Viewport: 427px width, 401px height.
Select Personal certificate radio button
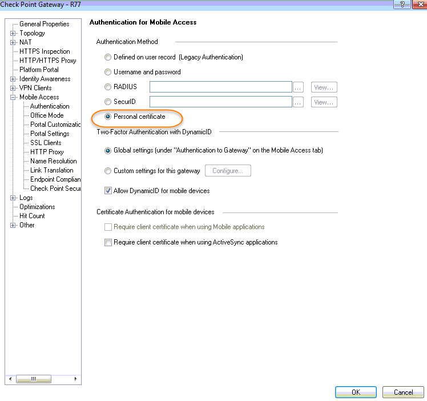pyautogui.click(x=108, y=117)
